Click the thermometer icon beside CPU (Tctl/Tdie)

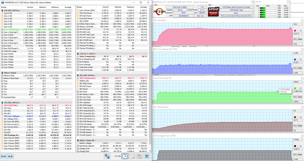[2, 105]
